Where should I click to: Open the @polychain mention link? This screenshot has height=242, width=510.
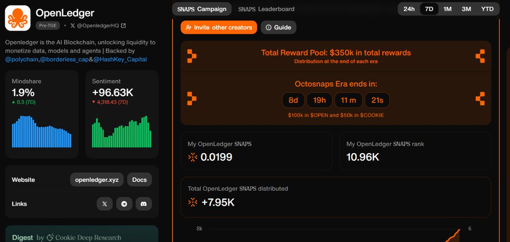tap(22, 60)
